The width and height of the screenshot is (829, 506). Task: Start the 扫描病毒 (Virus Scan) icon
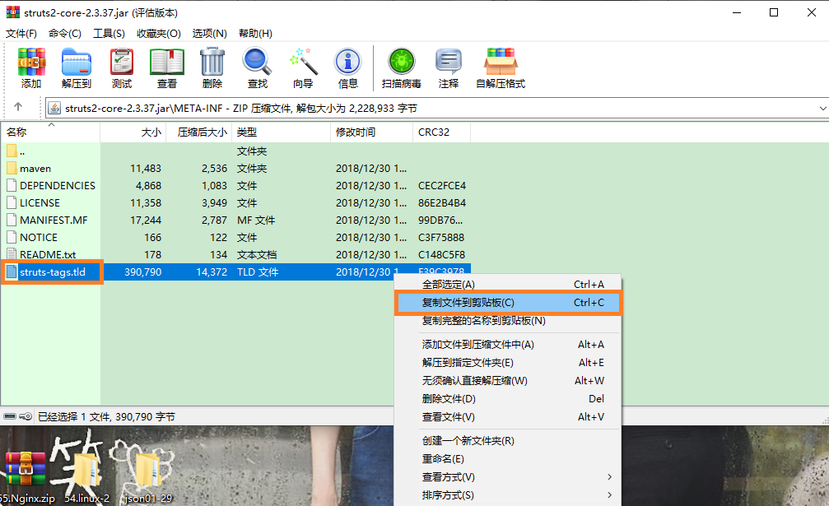click(401, 67)
